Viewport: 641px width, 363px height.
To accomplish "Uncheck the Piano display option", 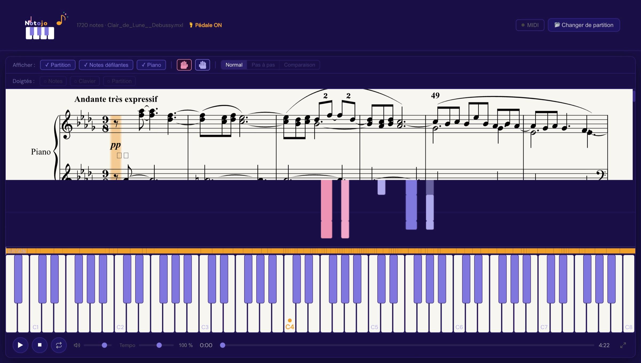I will point(151,65).
